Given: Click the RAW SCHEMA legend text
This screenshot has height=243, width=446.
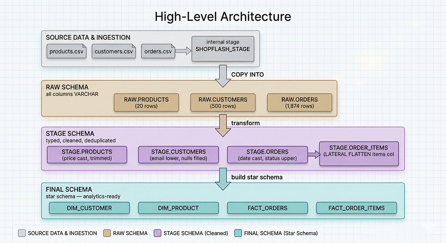Looking at the screenshot, I should coord(130,233).
